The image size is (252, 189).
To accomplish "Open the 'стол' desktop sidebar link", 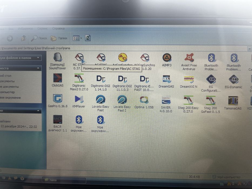I will [x=6, y=76].
